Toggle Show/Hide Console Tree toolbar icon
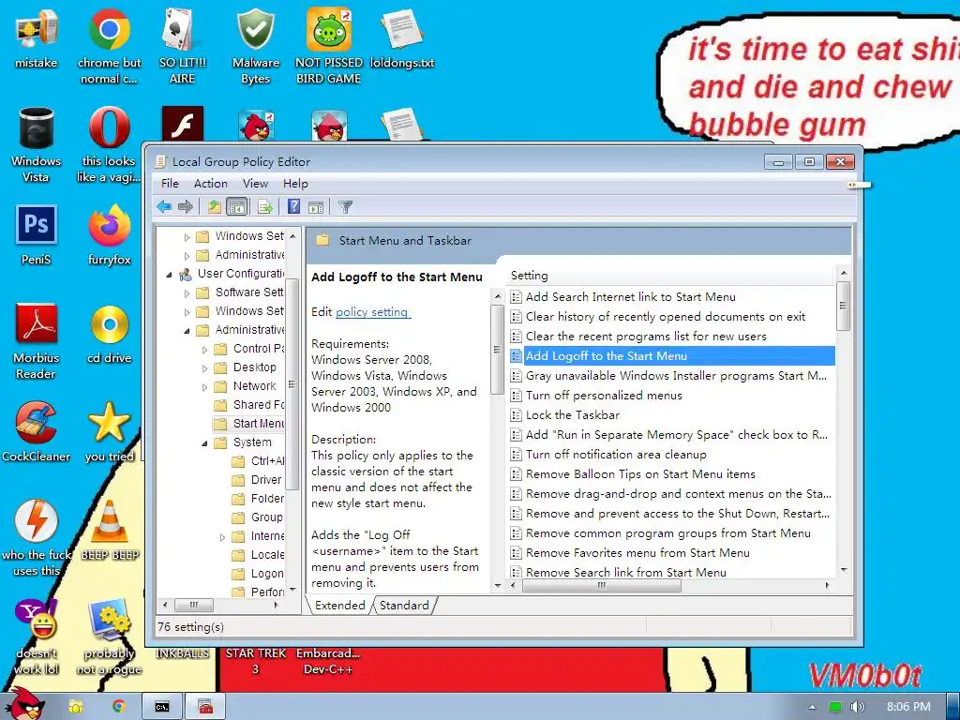The image size is (960, 720). [x=237, y=207]
